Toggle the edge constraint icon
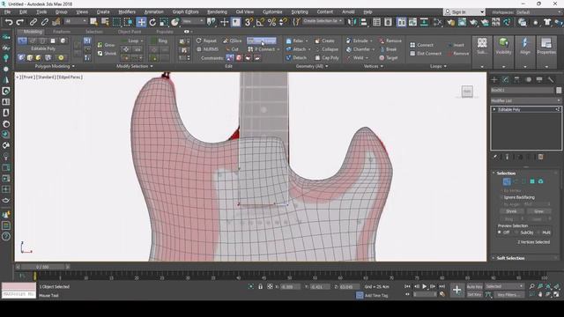Screen dimensions: 564x317 (x=239, y=58)
